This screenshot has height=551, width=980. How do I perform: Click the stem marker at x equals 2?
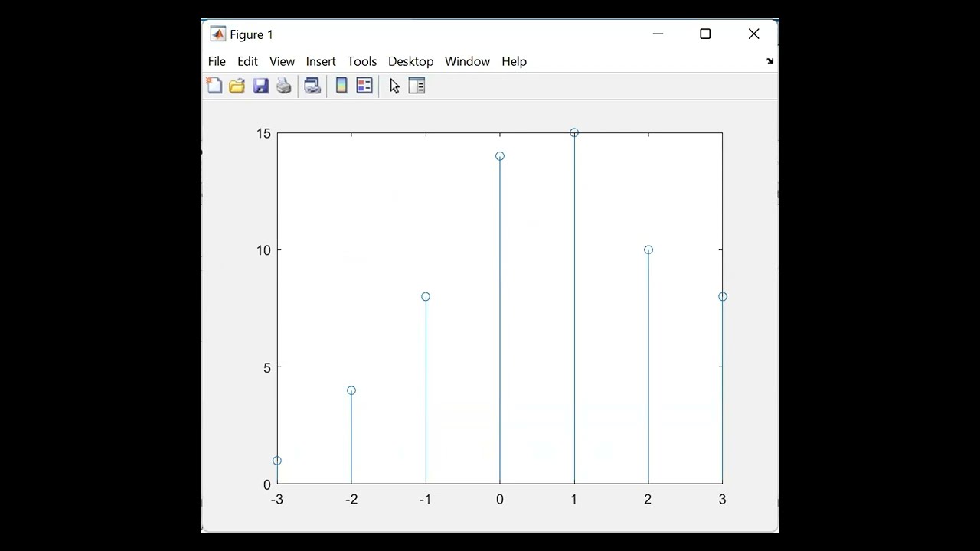coord(648,249)
